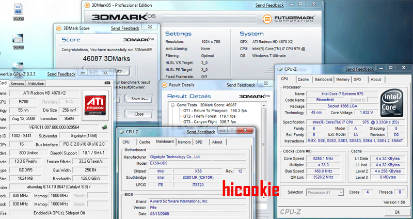This screenshot has height=219, width=413.
Task: Click Save as... in 3DMark Score window
Action: 139,99
